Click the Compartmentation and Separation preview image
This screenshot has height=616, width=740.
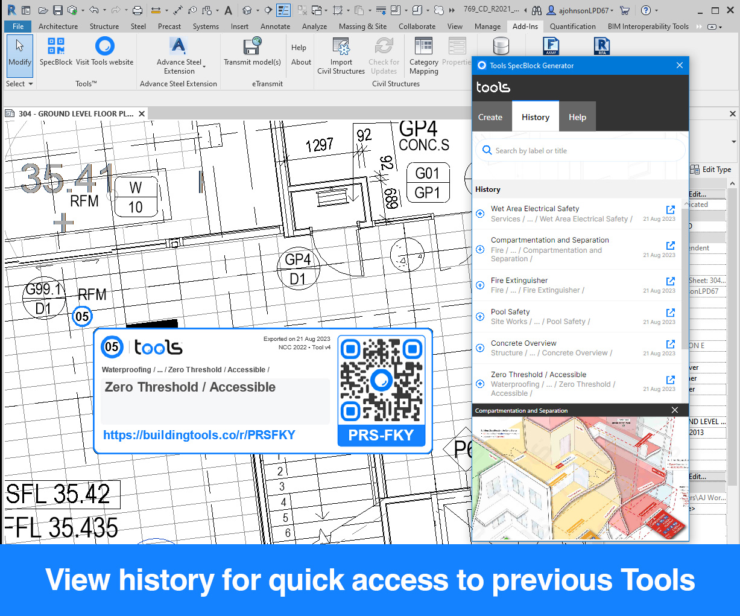pos(580,478)
